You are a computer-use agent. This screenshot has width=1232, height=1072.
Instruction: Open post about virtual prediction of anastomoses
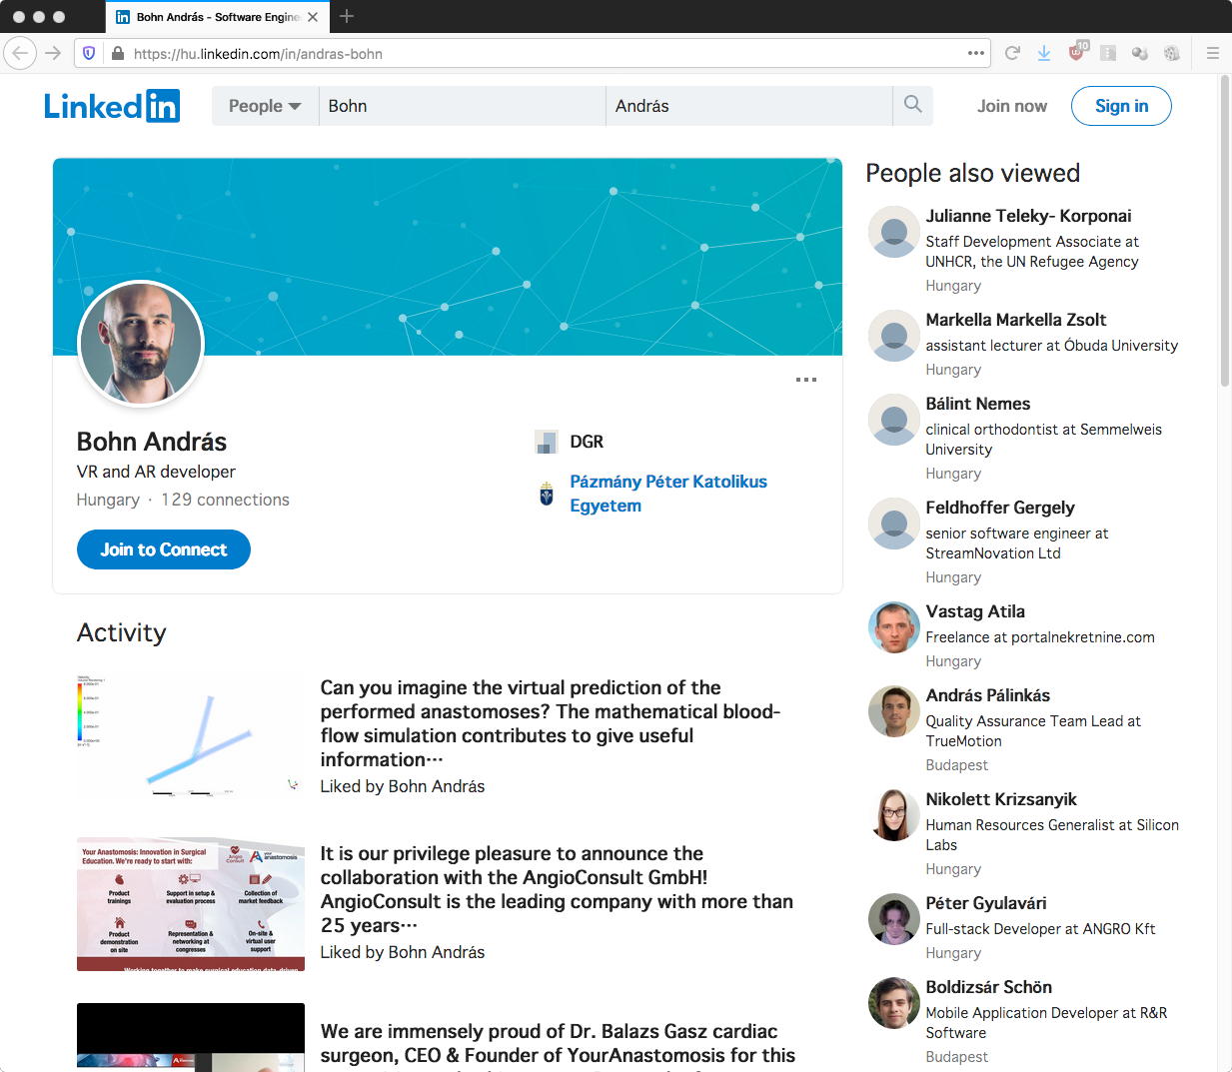pyautogui.click(x=551, y=723)
